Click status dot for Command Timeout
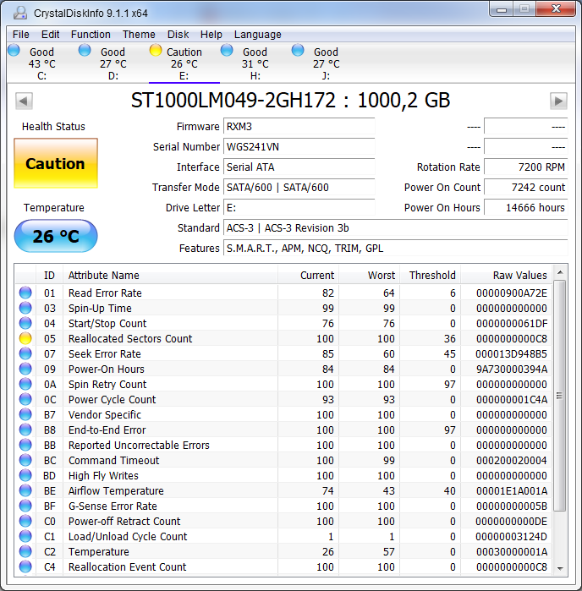 [25, 460]
